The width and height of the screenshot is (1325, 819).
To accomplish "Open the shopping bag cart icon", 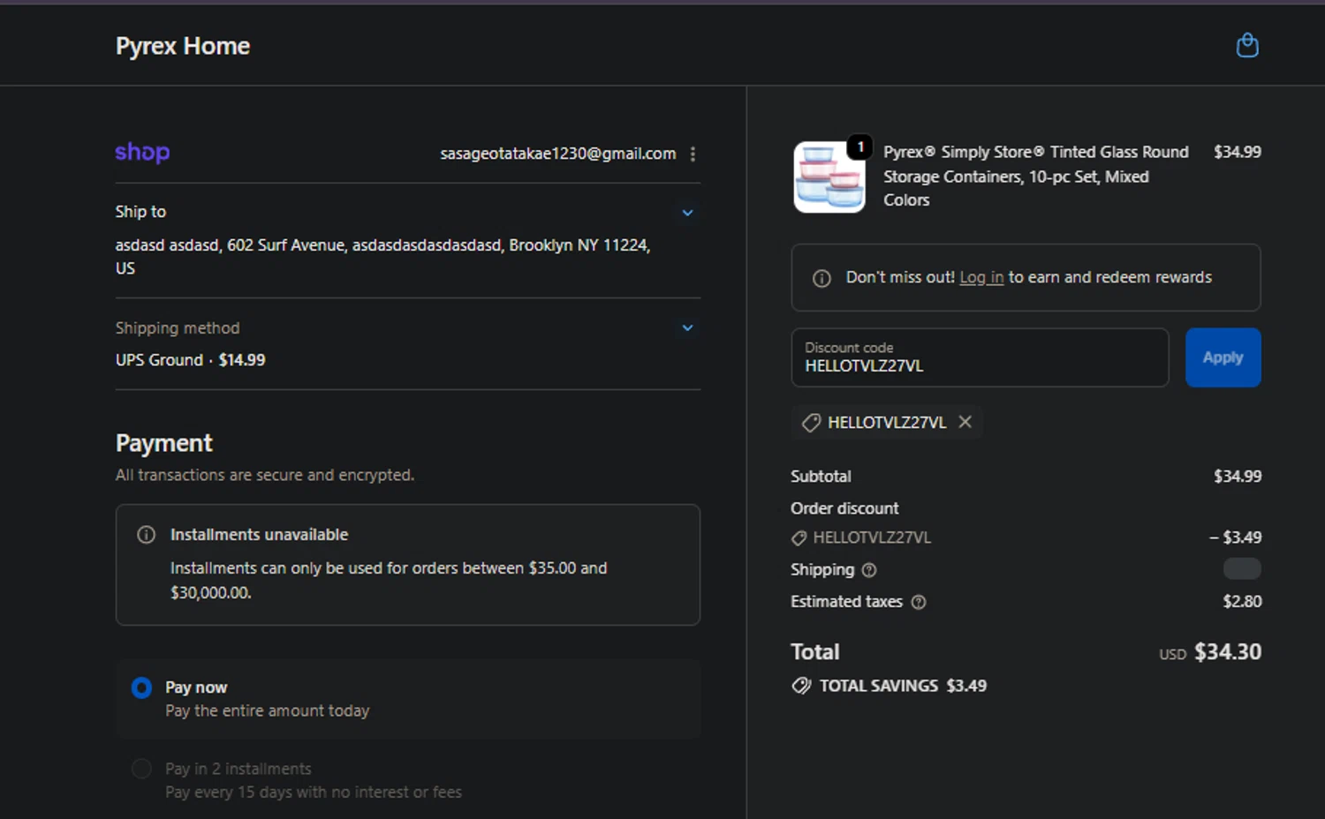I will [1247, 45].
